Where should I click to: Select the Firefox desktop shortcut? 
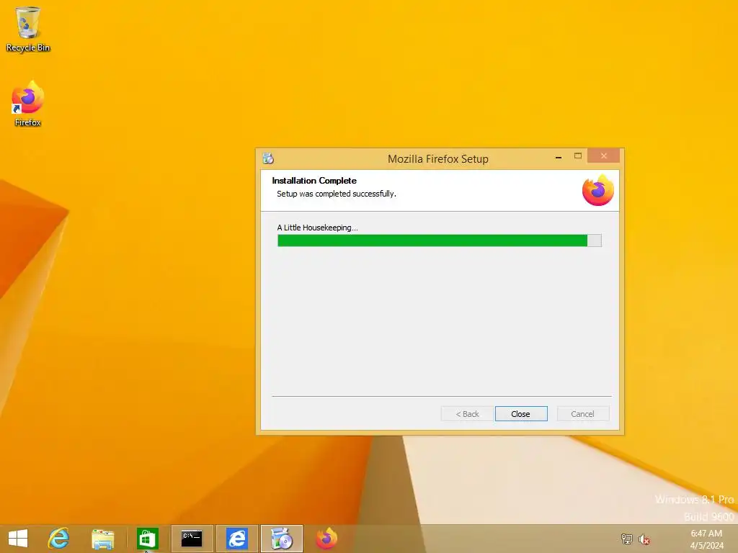click(x=28, y=104)
